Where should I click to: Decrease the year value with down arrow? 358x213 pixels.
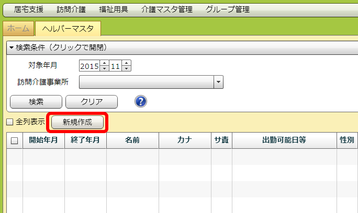click(x=104, y=68)
